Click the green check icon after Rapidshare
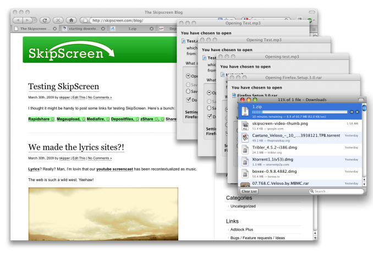 pos(52,119)
